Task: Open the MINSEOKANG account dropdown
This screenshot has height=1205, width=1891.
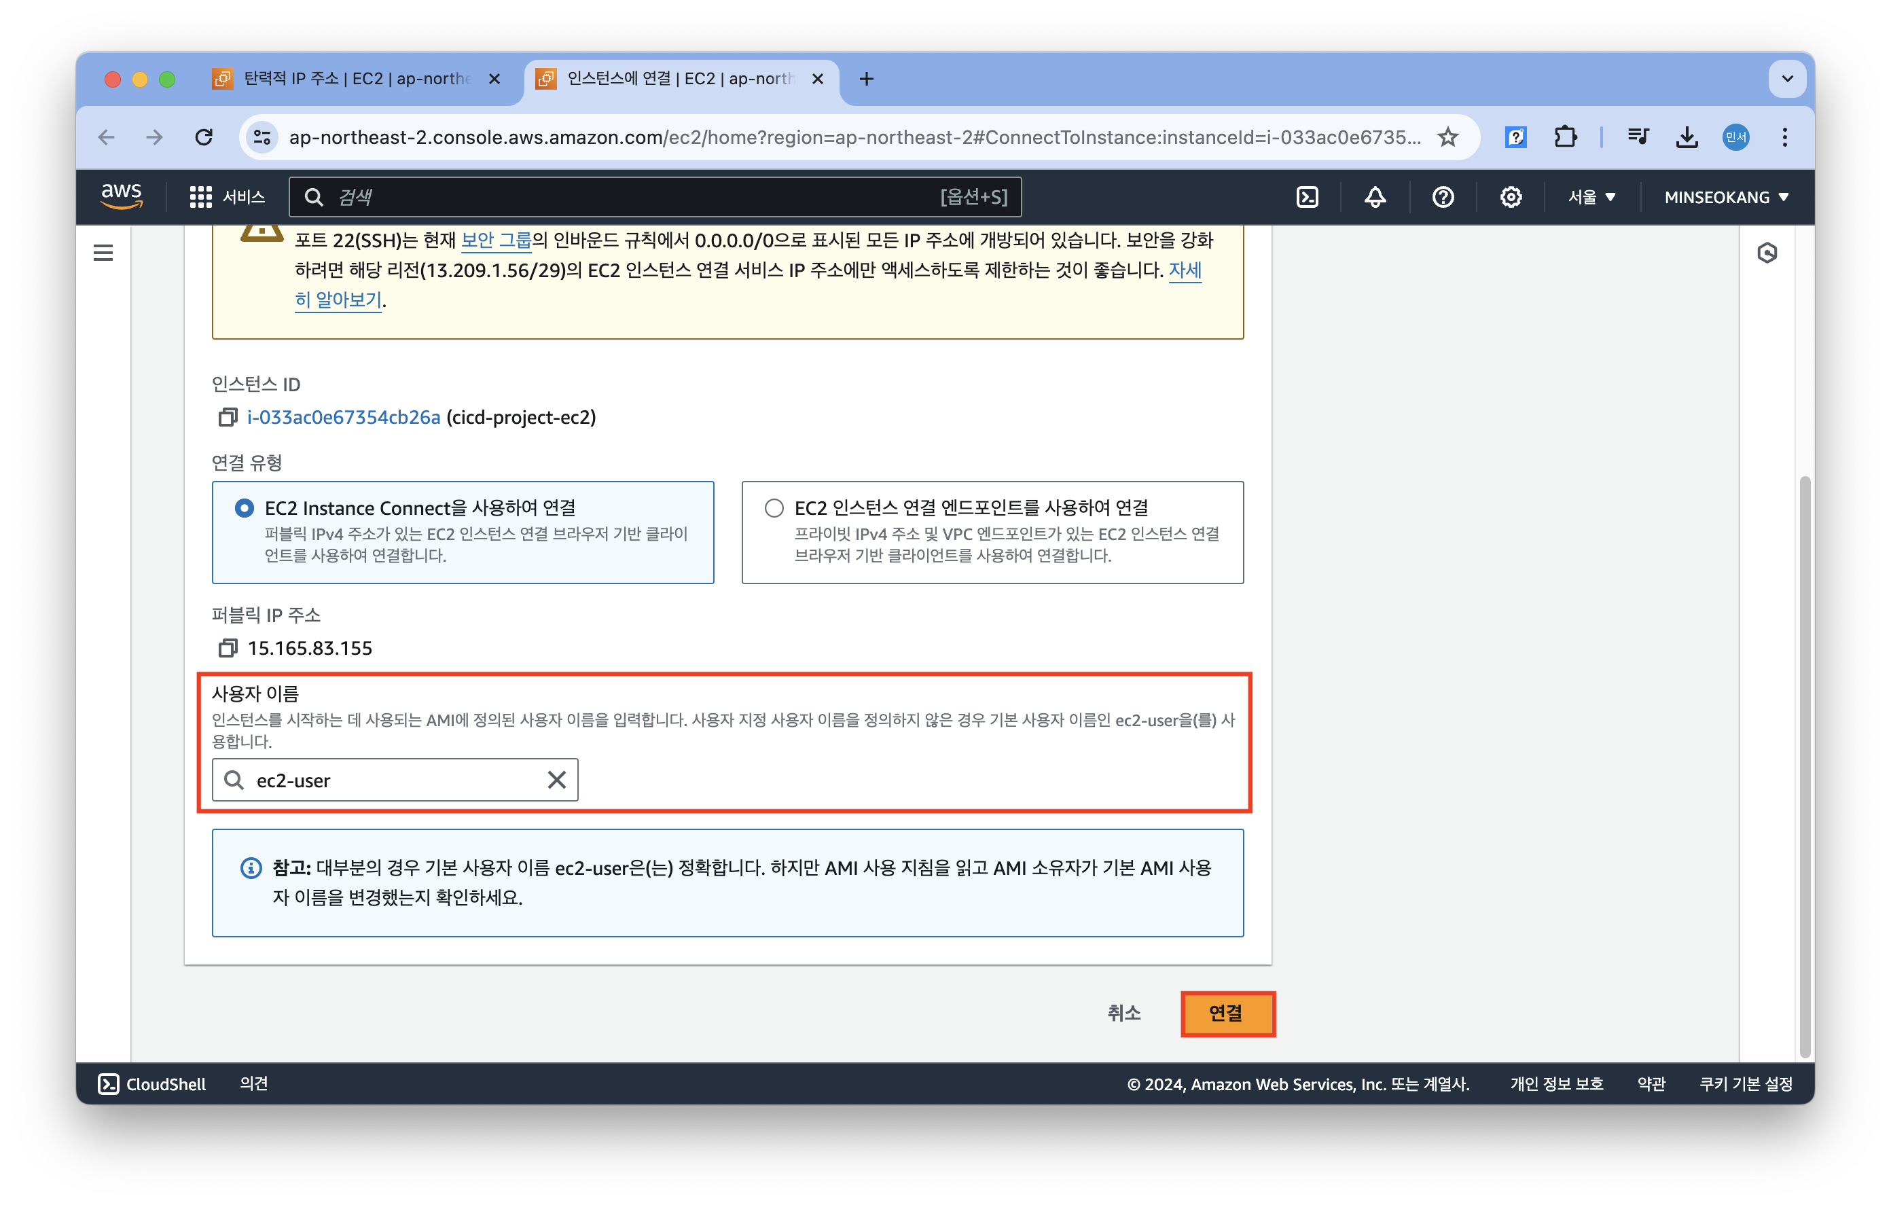Action: coord(1725,197)
